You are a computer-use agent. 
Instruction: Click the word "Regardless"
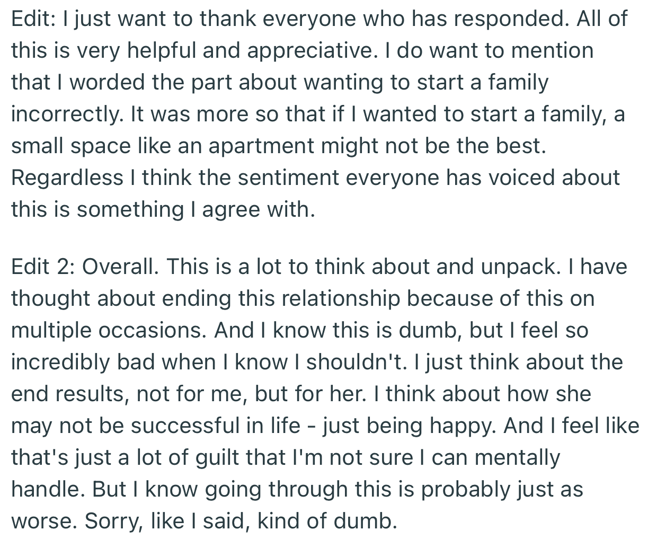pyautogui.click(x=67, y=178)
